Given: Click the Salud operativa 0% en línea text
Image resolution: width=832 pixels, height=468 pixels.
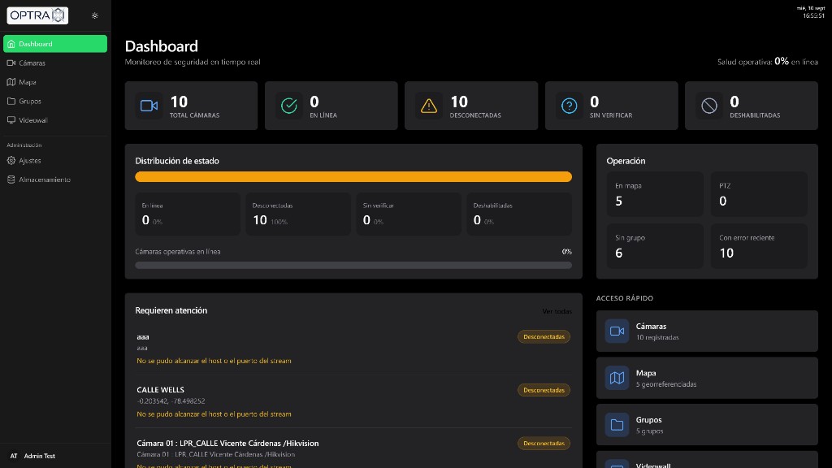Looking at the screenshot, I should click(767, 62).
